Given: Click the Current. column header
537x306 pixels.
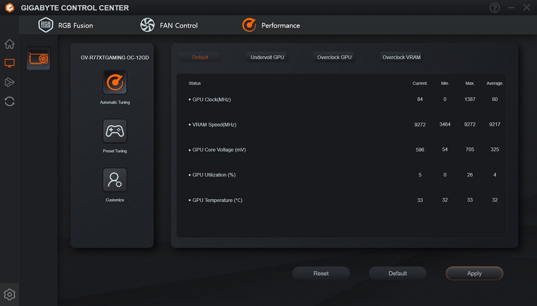Looking at the screenshot, I should tap(420, 84).
